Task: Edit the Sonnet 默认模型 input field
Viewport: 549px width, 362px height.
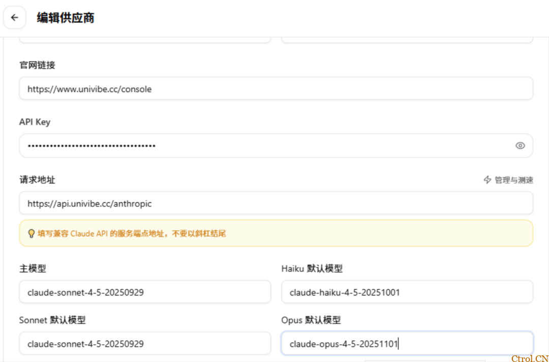Action: click(x=145, y=343)
